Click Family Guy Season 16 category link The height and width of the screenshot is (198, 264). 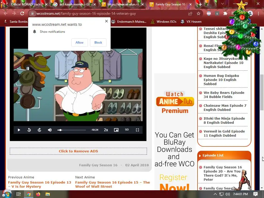point(98,165)
